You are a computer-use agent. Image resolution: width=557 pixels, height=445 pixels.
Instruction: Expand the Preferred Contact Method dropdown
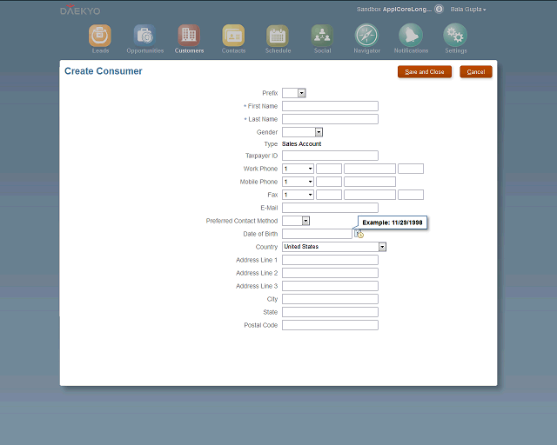[305, 221]
